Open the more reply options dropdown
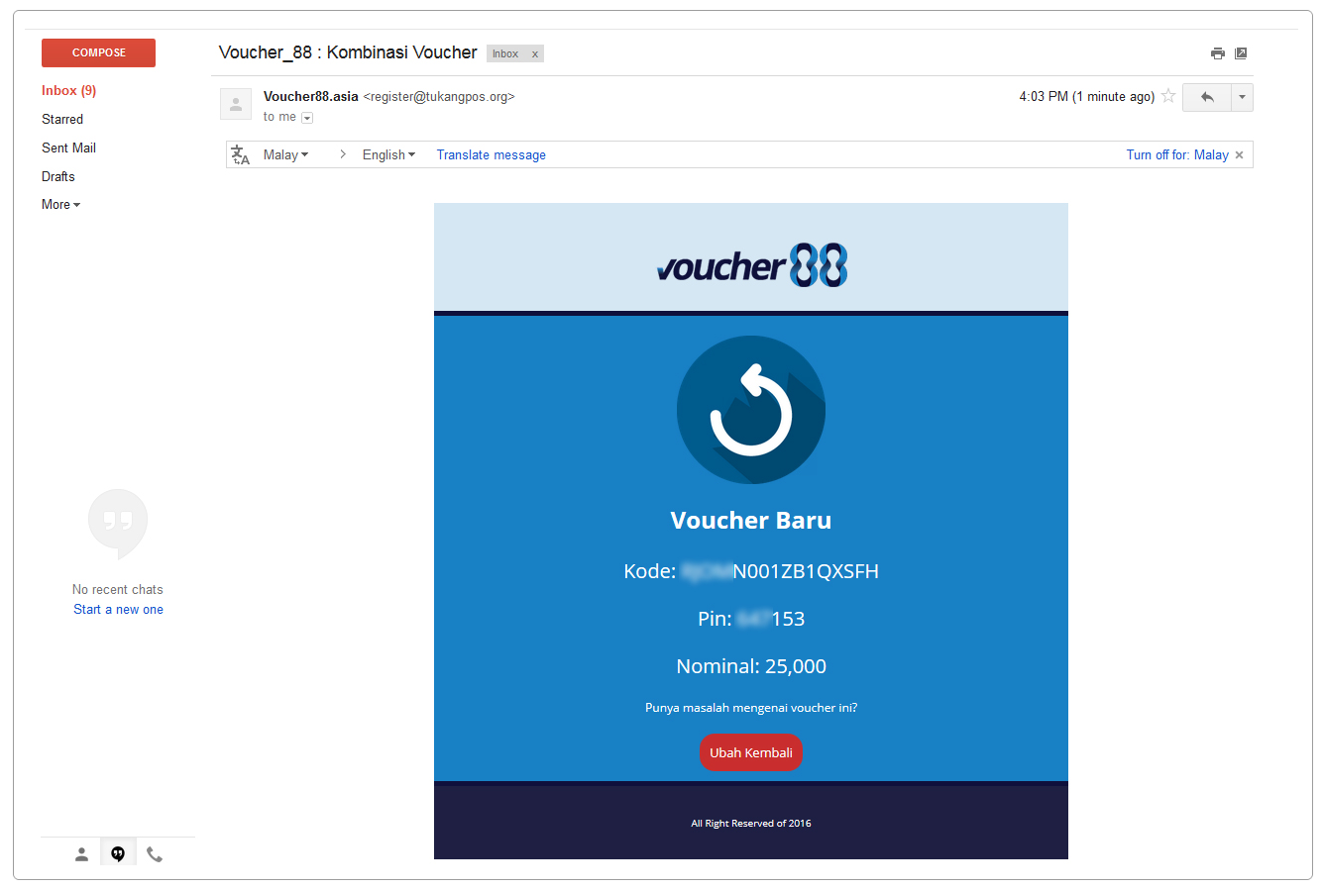The width and height of the screenshot is (1323, 890). [1242, 97]
